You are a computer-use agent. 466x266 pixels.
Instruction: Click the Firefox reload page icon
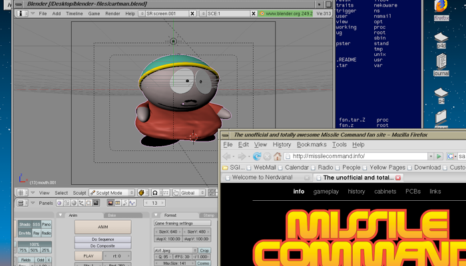[256, 156]
